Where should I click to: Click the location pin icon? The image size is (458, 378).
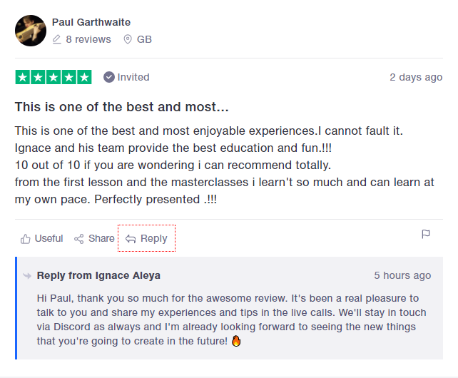(x=128, y=40)
